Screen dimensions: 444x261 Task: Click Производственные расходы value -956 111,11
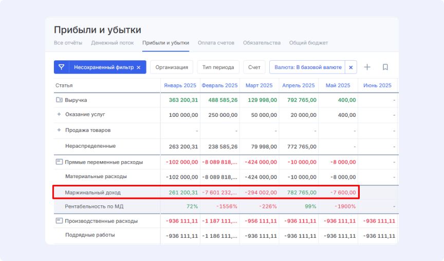pos(261,221)
